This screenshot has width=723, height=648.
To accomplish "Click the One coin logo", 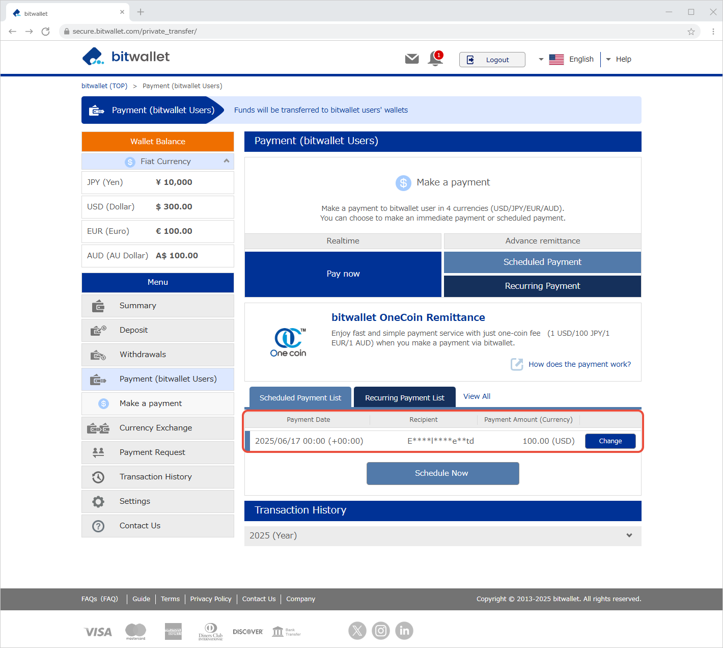I will point(288,342).
